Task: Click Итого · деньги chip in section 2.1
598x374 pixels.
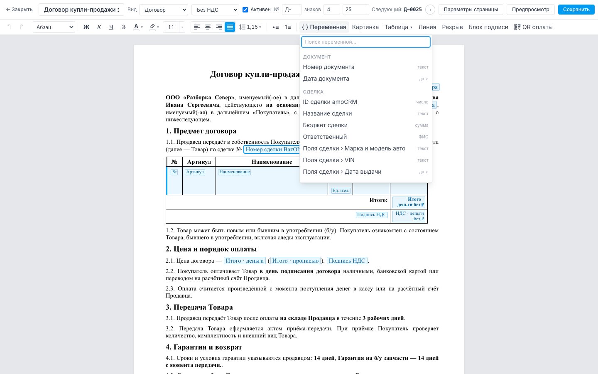Action: [x=245, y=261]
